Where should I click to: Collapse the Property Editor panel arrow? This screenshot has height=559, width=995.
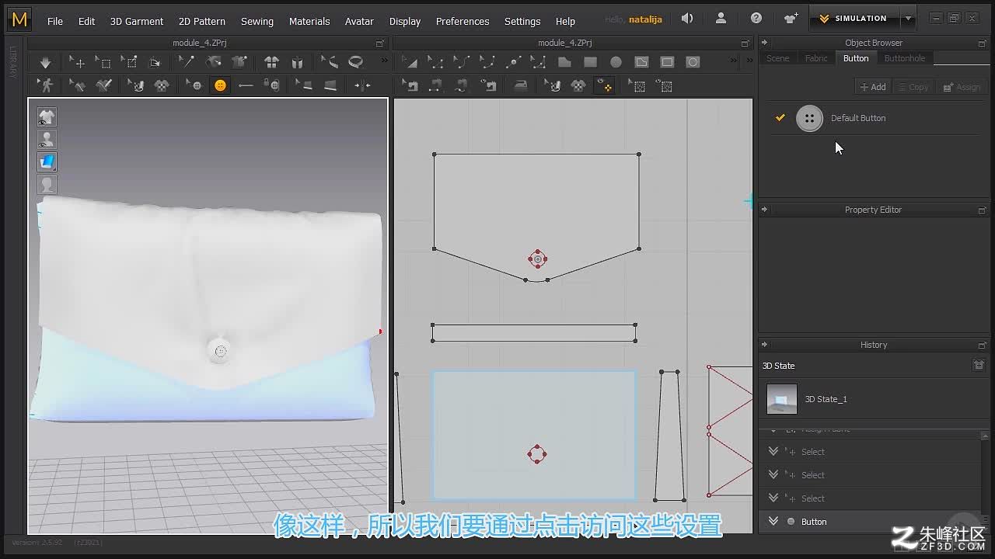click(x=764, y=210)
